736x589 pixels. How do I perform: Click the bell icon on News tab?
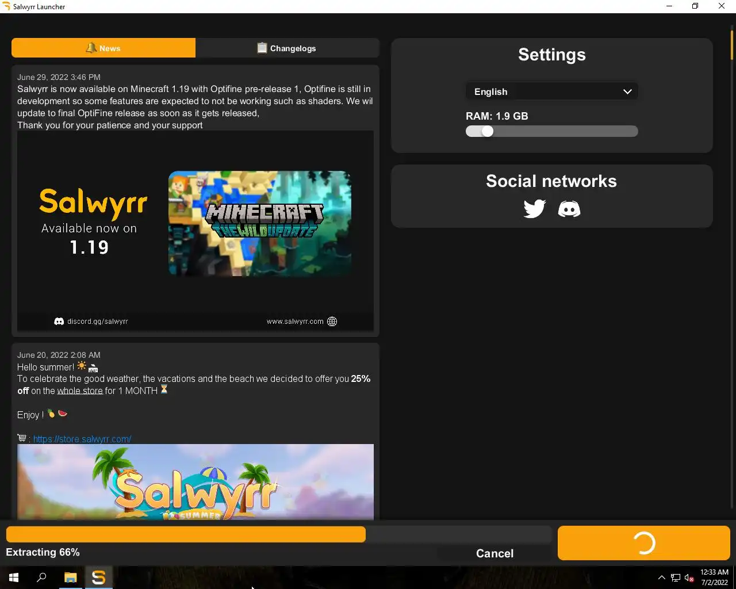91,48
